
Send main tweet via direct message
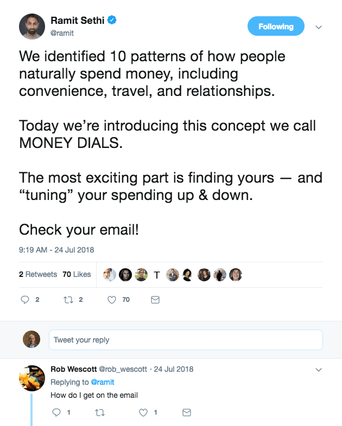pos(155,299)
